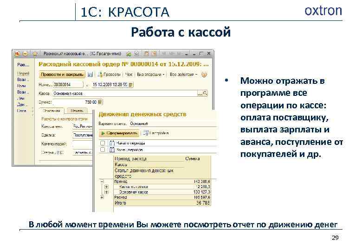Click the scroll arrows under the left panel
Viewport: 362px width, 250px height.
(32, 112)
